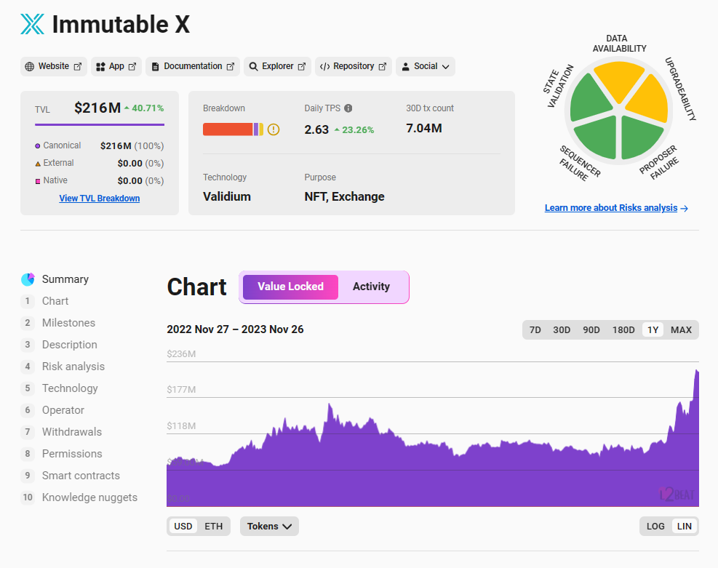Jump to Risk analysis section
This screenshot has width=718, height=568.
tap(63, 367)
